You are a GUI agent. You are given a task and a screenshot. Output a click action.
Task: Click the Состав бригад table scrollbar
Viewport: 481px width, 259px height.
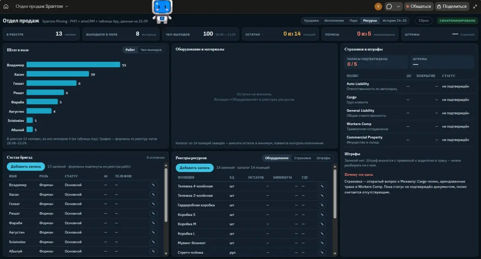pyautogui.click(x=166, y=195)
